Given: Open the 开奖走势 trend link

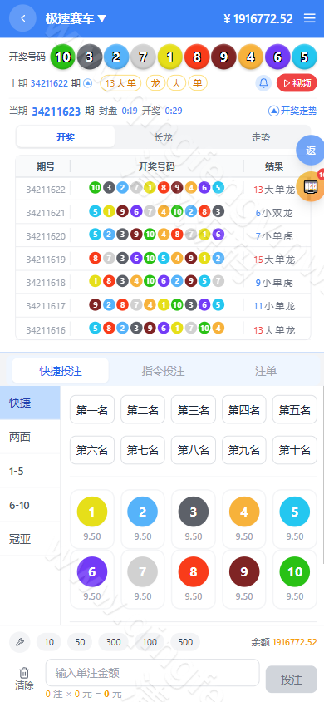Looking at the screenshot, I should [x=292, y=111].
